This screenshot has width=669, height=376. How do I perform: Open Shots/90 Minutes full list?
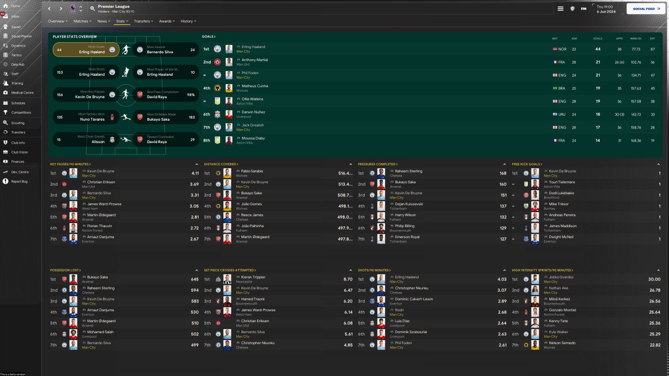point(374,271)
